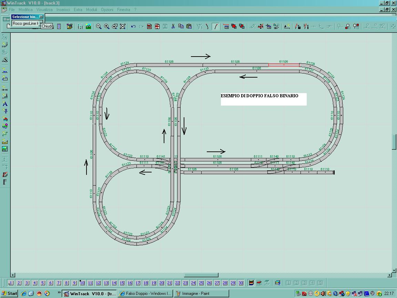
Task: Toggle layer 15 button
Action: point(122,283)
